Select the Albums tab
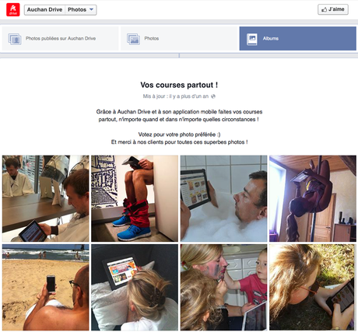Image resolution: width=358 pixels, height=332 pixels. click(297, 39)
